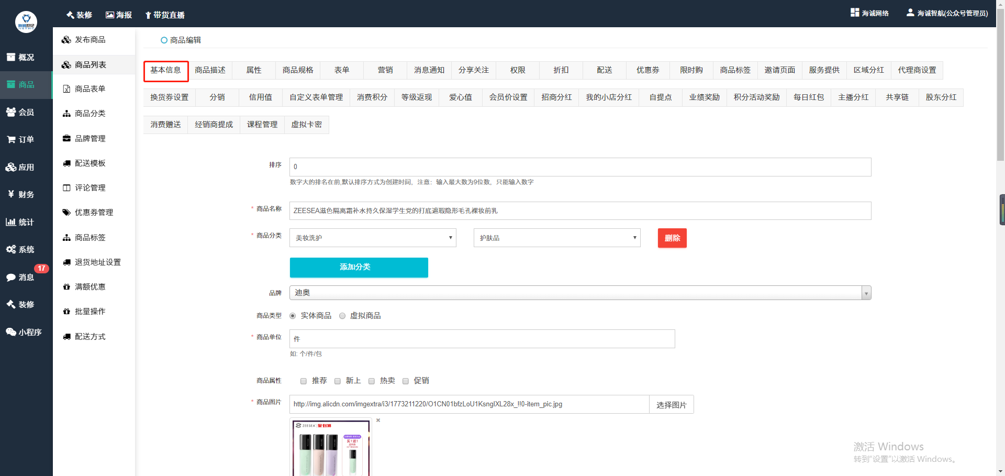This screenshot has width=1005, height=476.
Task: Open 满额优惠 in submenu
Action: [x=94, y=286]
